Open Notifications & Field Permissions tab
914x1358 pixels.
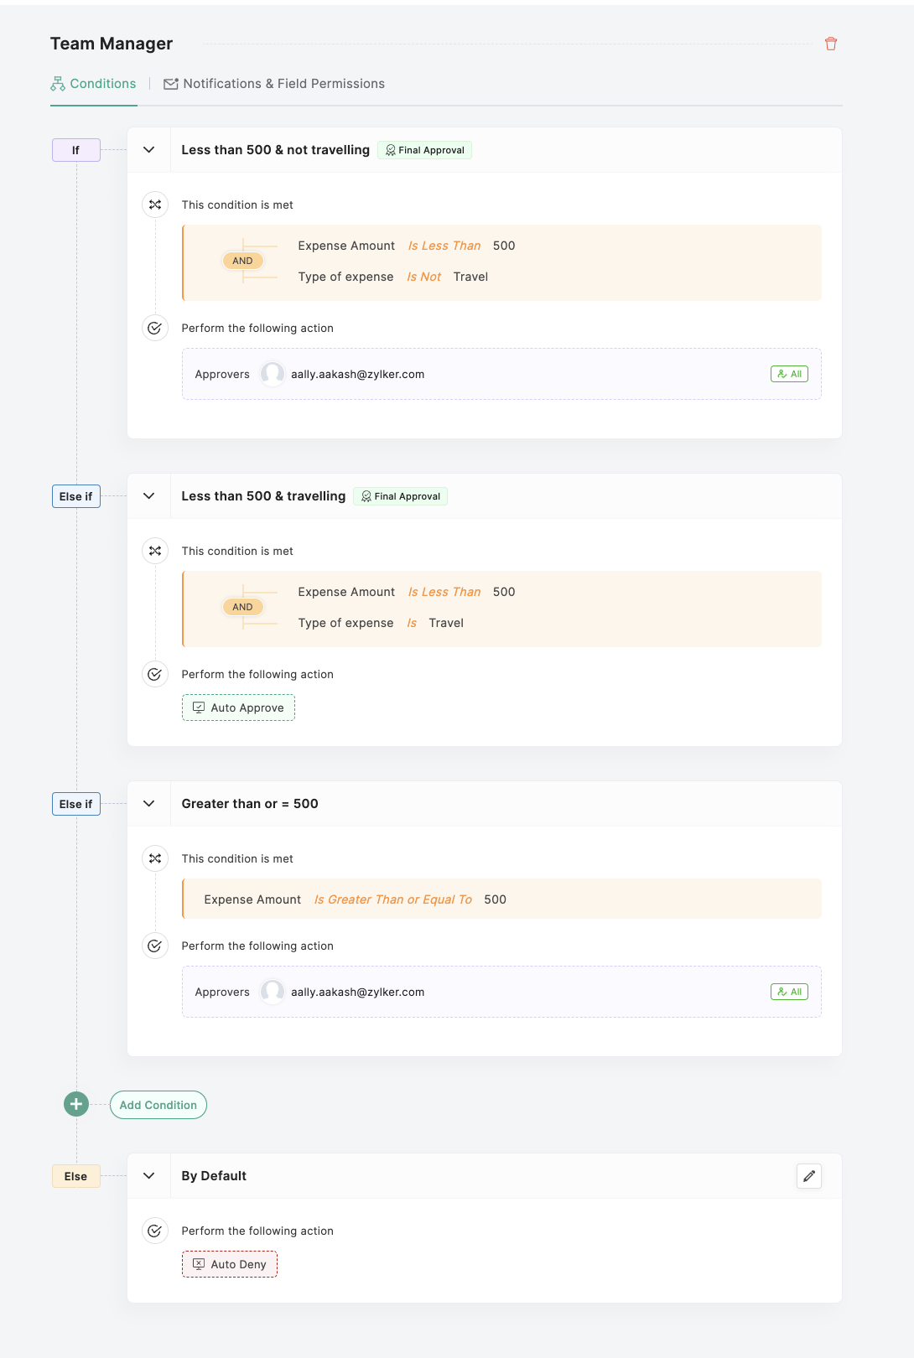pos(274,84)
